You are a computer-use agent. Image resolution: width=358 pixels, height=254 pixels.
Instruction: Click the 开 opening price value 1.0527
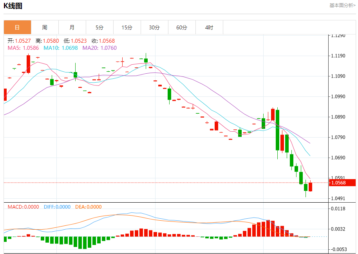pos(23,41)
